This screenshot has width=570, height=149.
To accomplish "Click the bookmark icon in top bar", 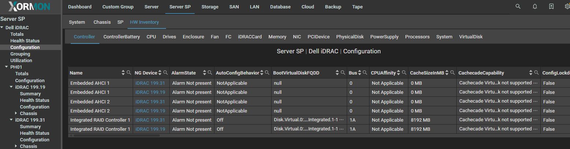I will pos(551,7).
